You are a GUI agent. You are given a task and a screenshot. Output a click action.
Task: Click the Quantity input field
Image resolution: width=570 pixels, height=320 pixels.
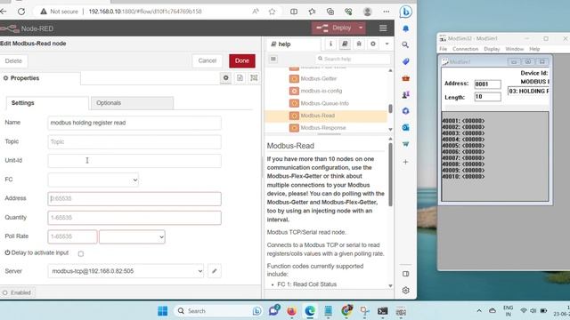pyautogui.click(x=134, y=218)
